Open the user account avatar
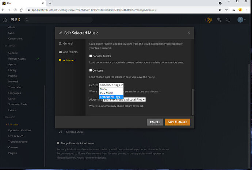 point(240,20)
